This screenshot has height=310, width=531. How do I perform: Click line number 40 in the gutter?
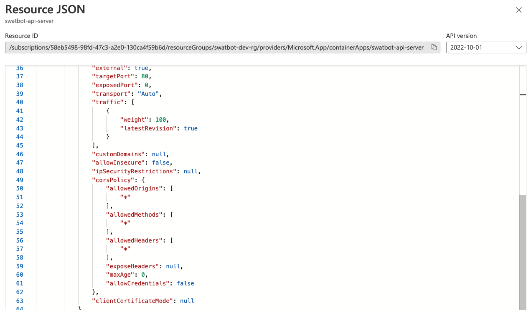pos(19,102)
